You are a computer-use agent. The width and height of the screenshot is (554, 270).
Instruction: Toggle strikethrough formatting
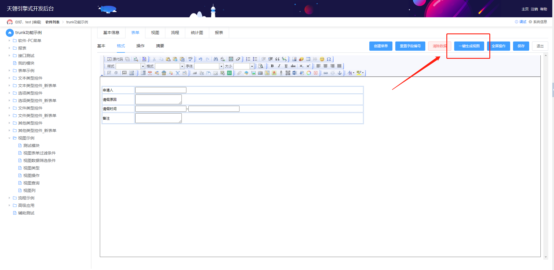click(x=293, y=66)
